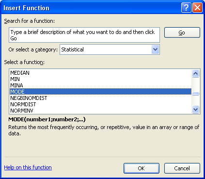Click the category combo box showing Statistical
Screen dimensions: 205x179
point(110,49)
